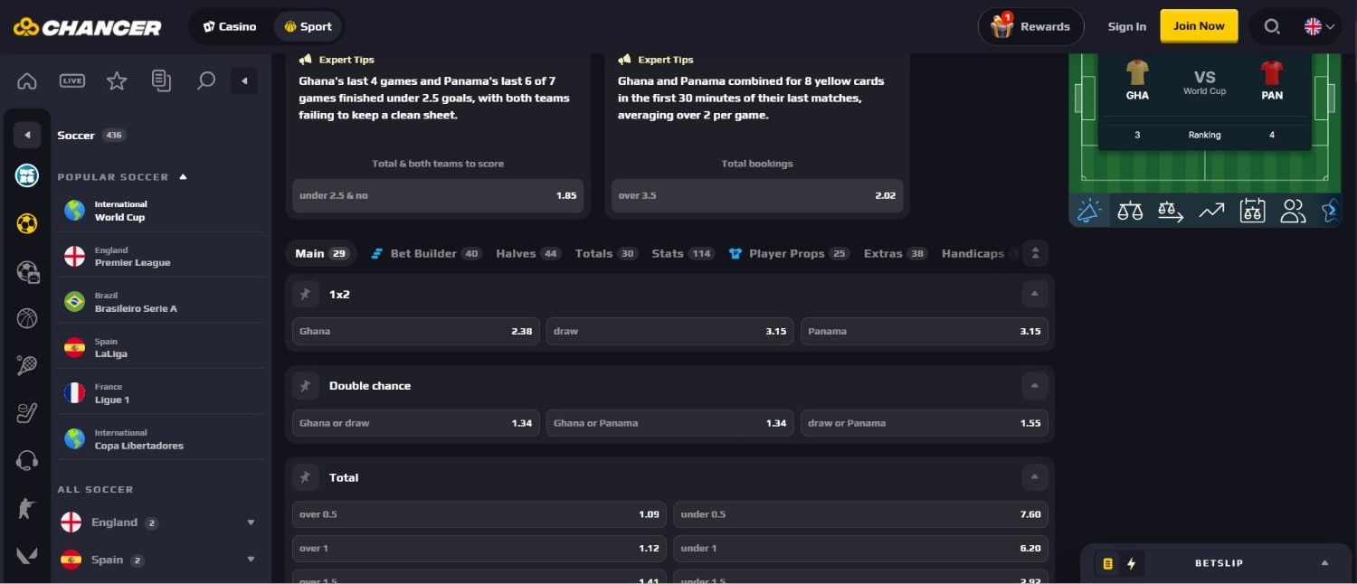Select the balance scales widget icon

[1130, 211]
